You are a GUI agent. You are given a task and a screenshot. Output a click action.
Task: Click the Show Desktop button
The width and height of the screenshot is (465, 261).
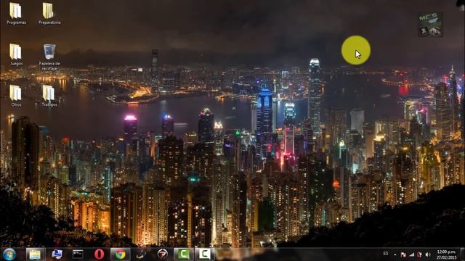coord(462,254)
